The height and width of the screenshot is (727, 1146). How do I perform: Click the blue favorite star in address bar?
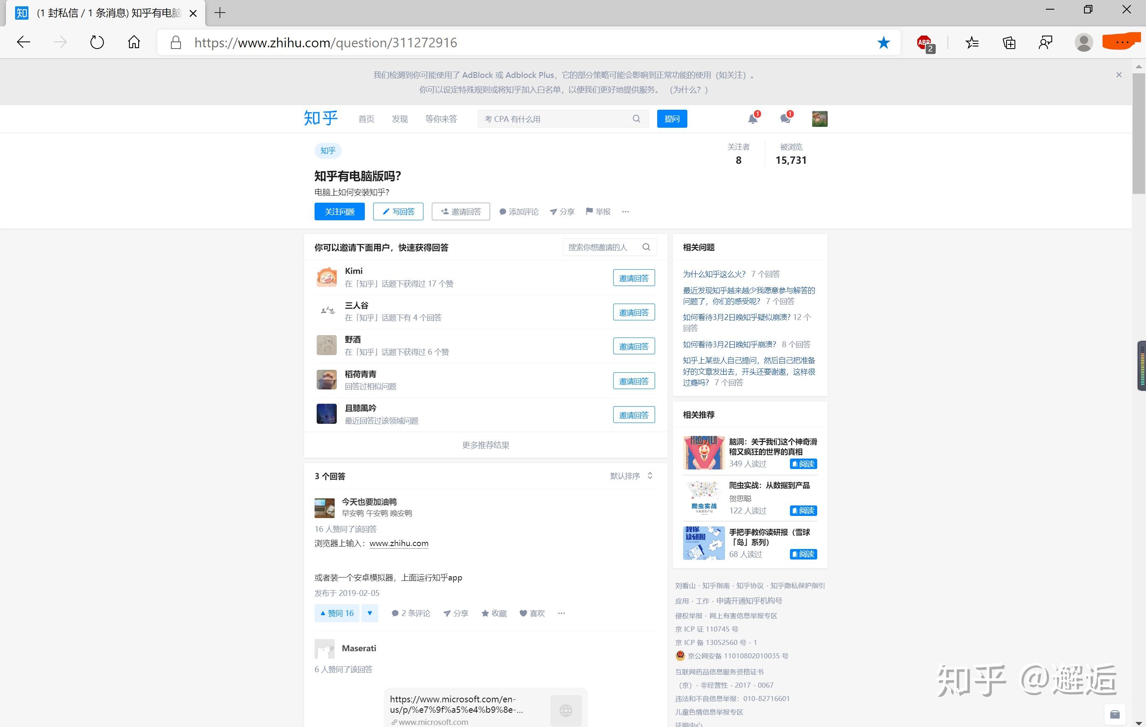point(883,43)
